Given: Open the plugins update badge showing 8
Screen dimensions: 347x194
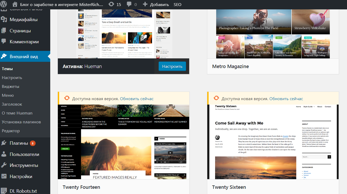Looking at the screenshot, I should click(x=32, y=143).
